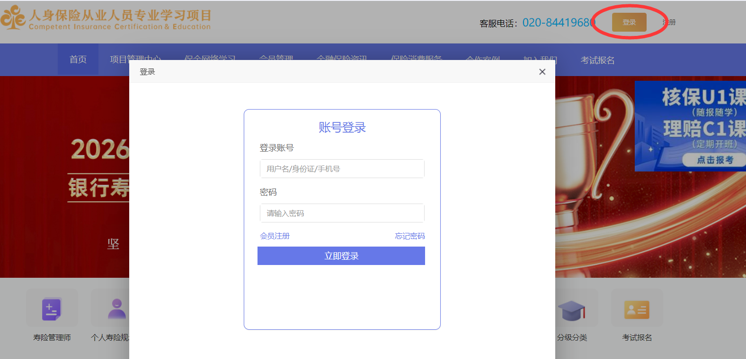Open the 考试报名 navigation menu item
746x359 pixels.
pyautogui.click(x=597, y=60)
